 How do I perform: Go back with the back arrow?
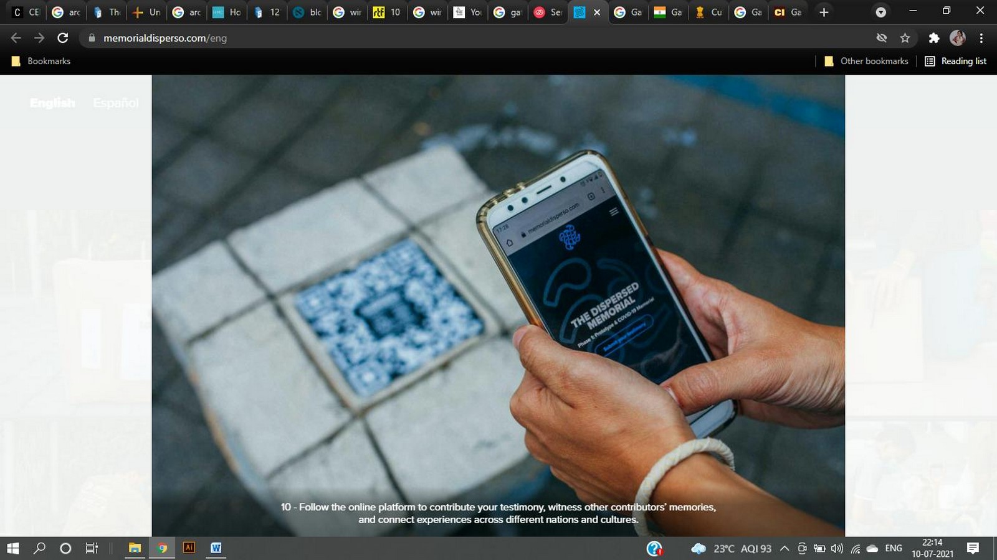pyautogui.click(x=16, y=38)
